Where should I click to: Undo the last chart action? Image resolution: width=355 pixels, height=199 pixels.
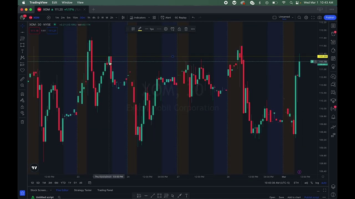193,18
